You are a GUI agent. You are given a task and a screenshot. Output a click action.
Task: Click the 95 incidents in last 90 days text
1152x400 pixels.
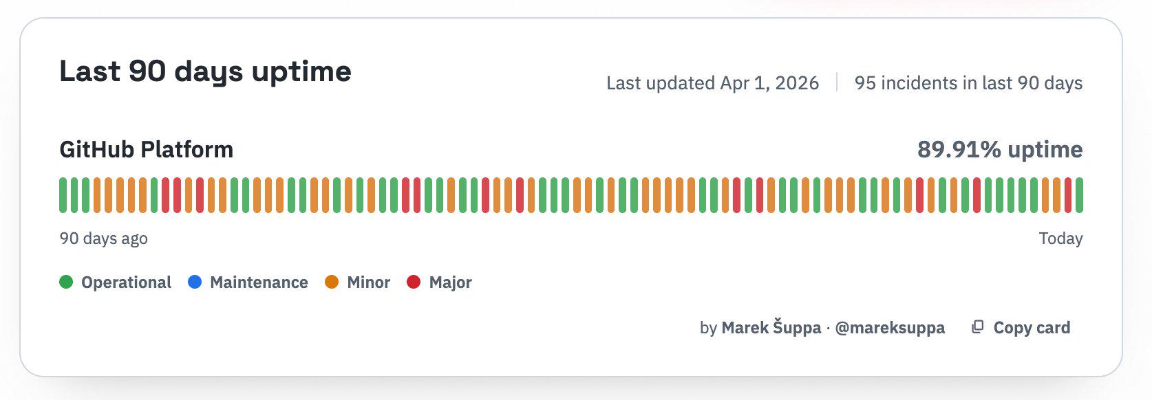click(968, 83)
